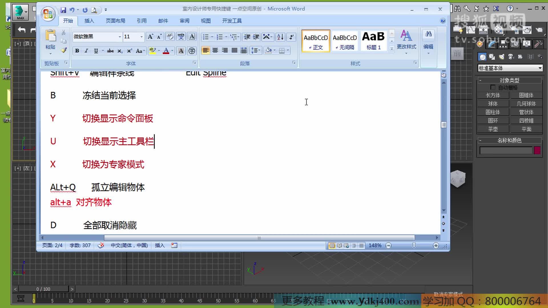Switch to Web Layout view in status bar
This screenshot has height=308, width=548.
pos(346,245)
